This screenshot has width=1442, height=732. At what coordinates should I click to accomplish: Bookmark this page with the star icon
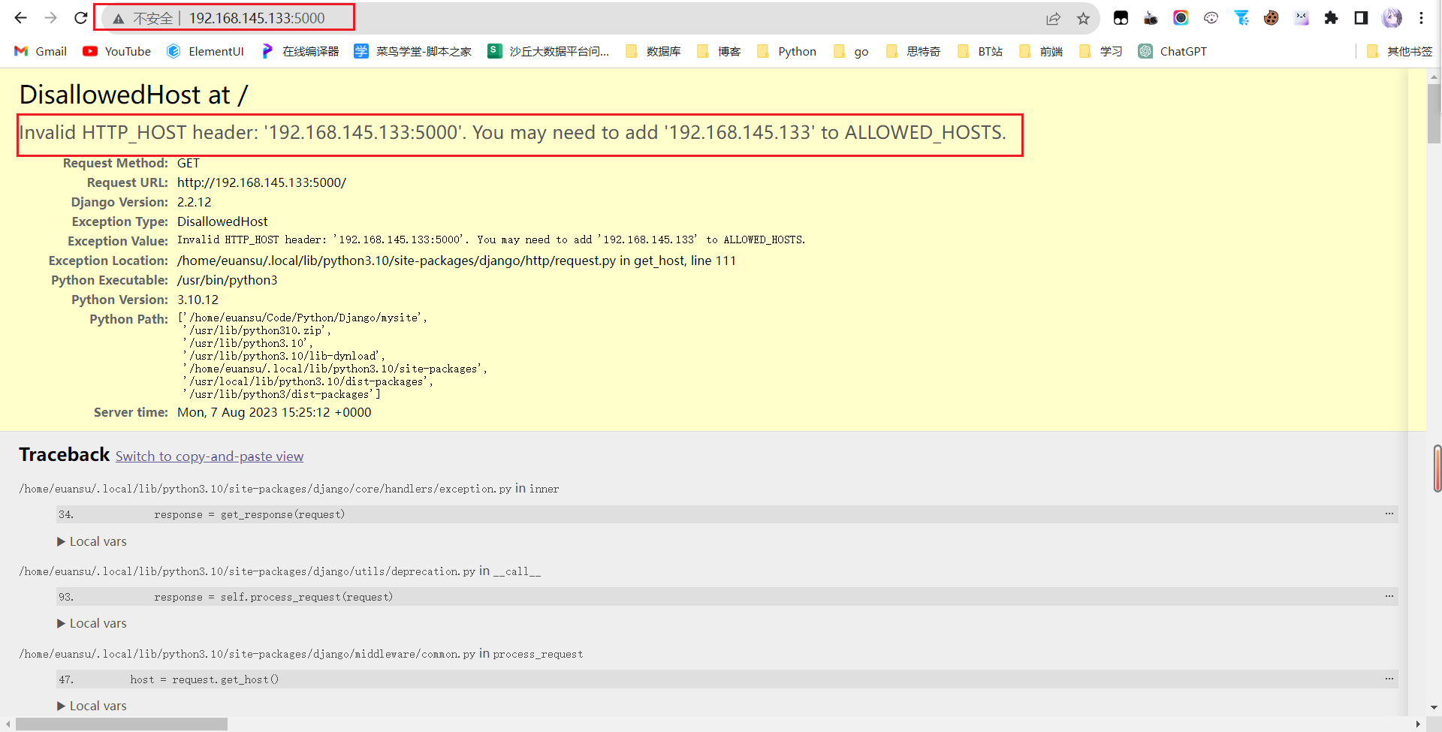tap(1083, 19)
